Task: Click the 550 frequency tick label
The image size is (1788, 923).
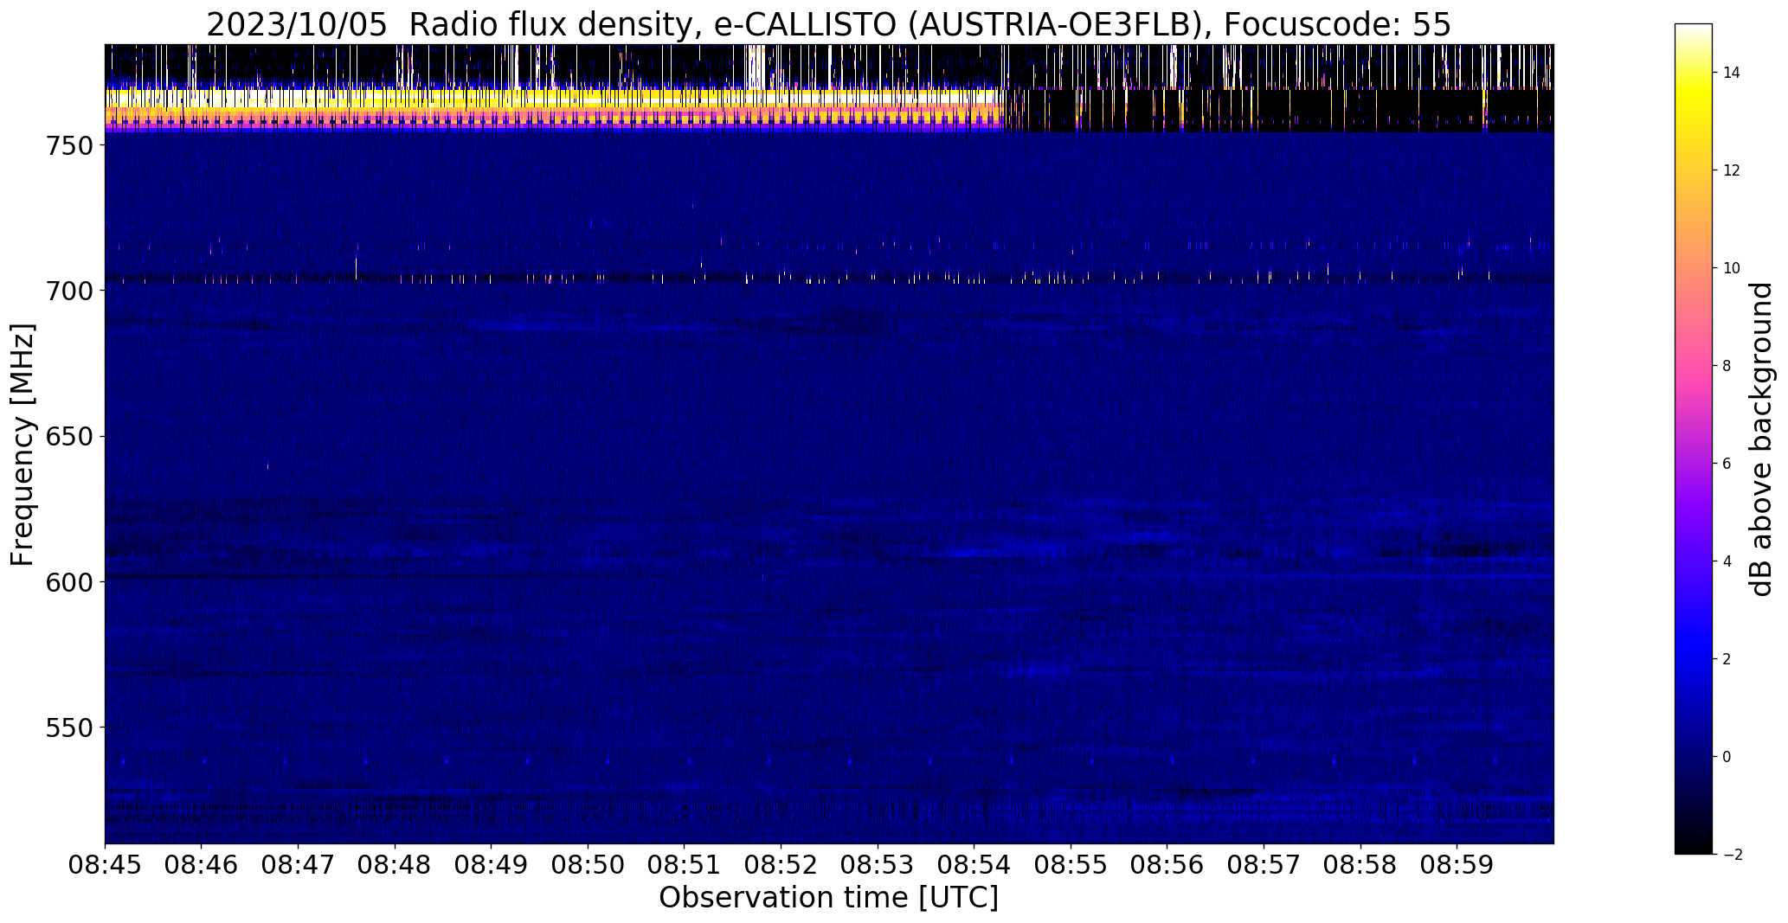Action: click(x=68, y=727)
